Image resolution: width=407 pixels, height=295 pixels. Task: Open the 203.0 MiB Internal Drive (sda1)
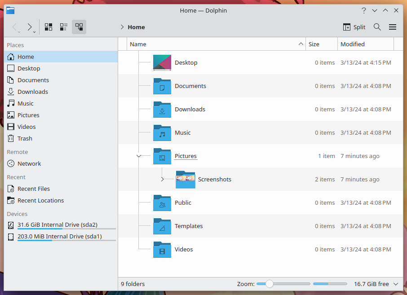(61, 236)
